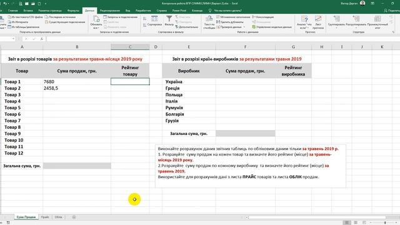Click 'Удалить дубликаты' button
The width and height of the screenshot is (400, 225).
pyautogui.click(x=230, y=22)
